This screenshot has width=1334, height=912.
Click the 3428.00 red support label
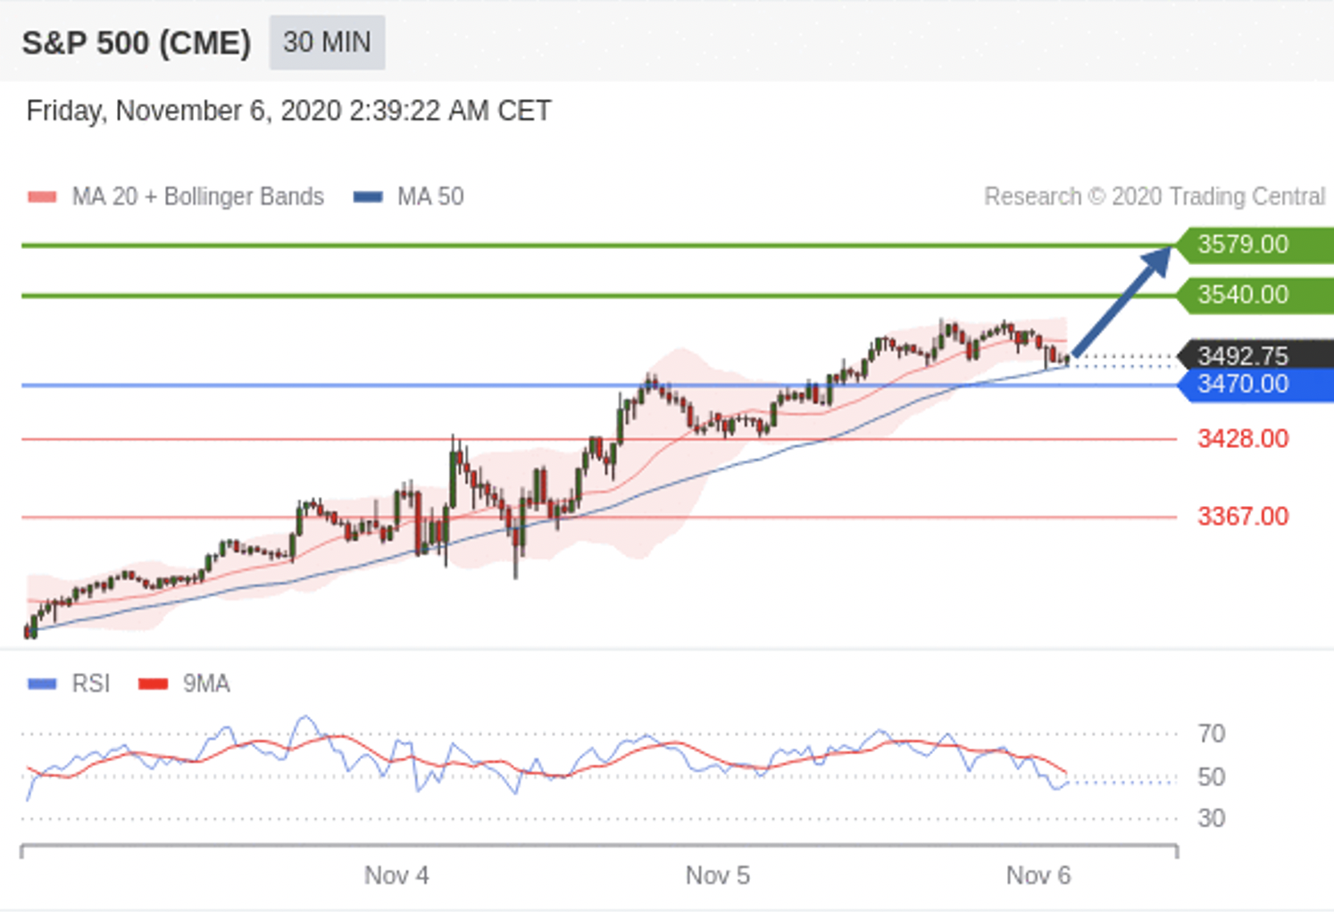tap(1243, 439)
